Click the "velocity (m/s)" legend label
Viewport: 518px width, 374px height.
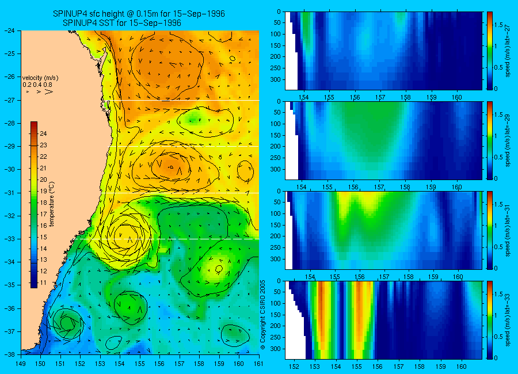[x=40, y=78]
